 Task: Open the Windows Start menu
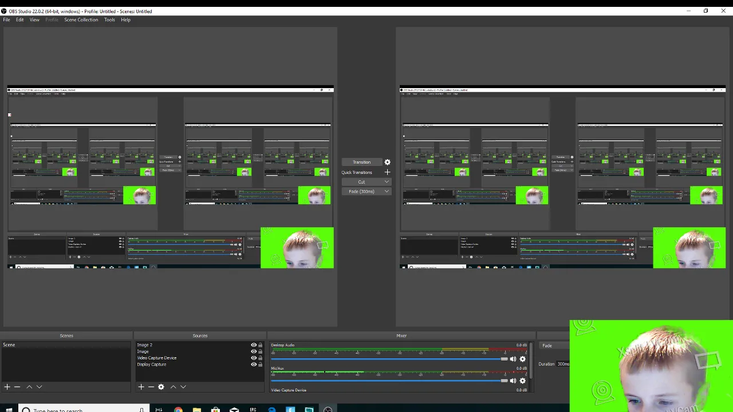[x=9, y=410]
